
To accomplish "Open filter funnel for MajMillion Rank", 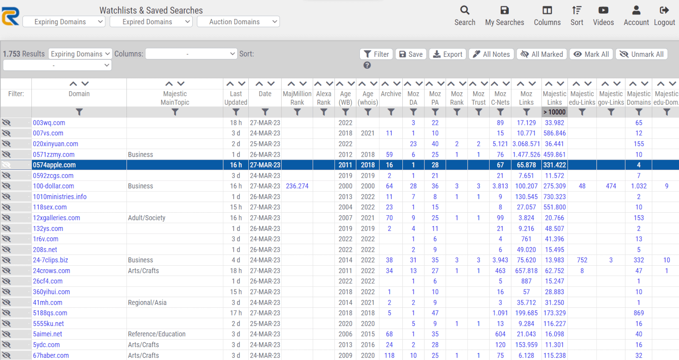I will 297,112.
